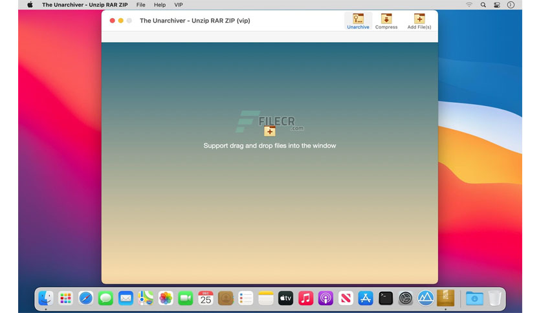Click The Unarchiver window title text
This screenshot has height=313, width=541.
(x=195, y=21)
